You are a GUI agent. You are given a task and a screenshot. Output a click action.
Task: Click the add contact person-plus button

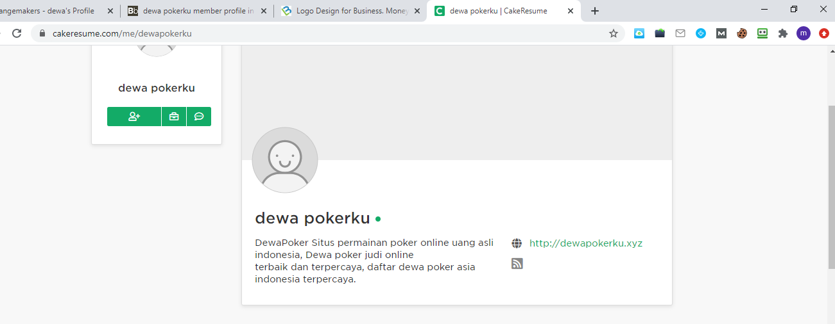[x=134, y=117]
